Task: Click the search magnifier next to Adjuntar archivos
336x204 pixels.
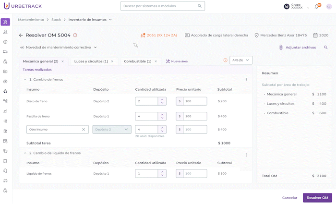Action: 326,48
